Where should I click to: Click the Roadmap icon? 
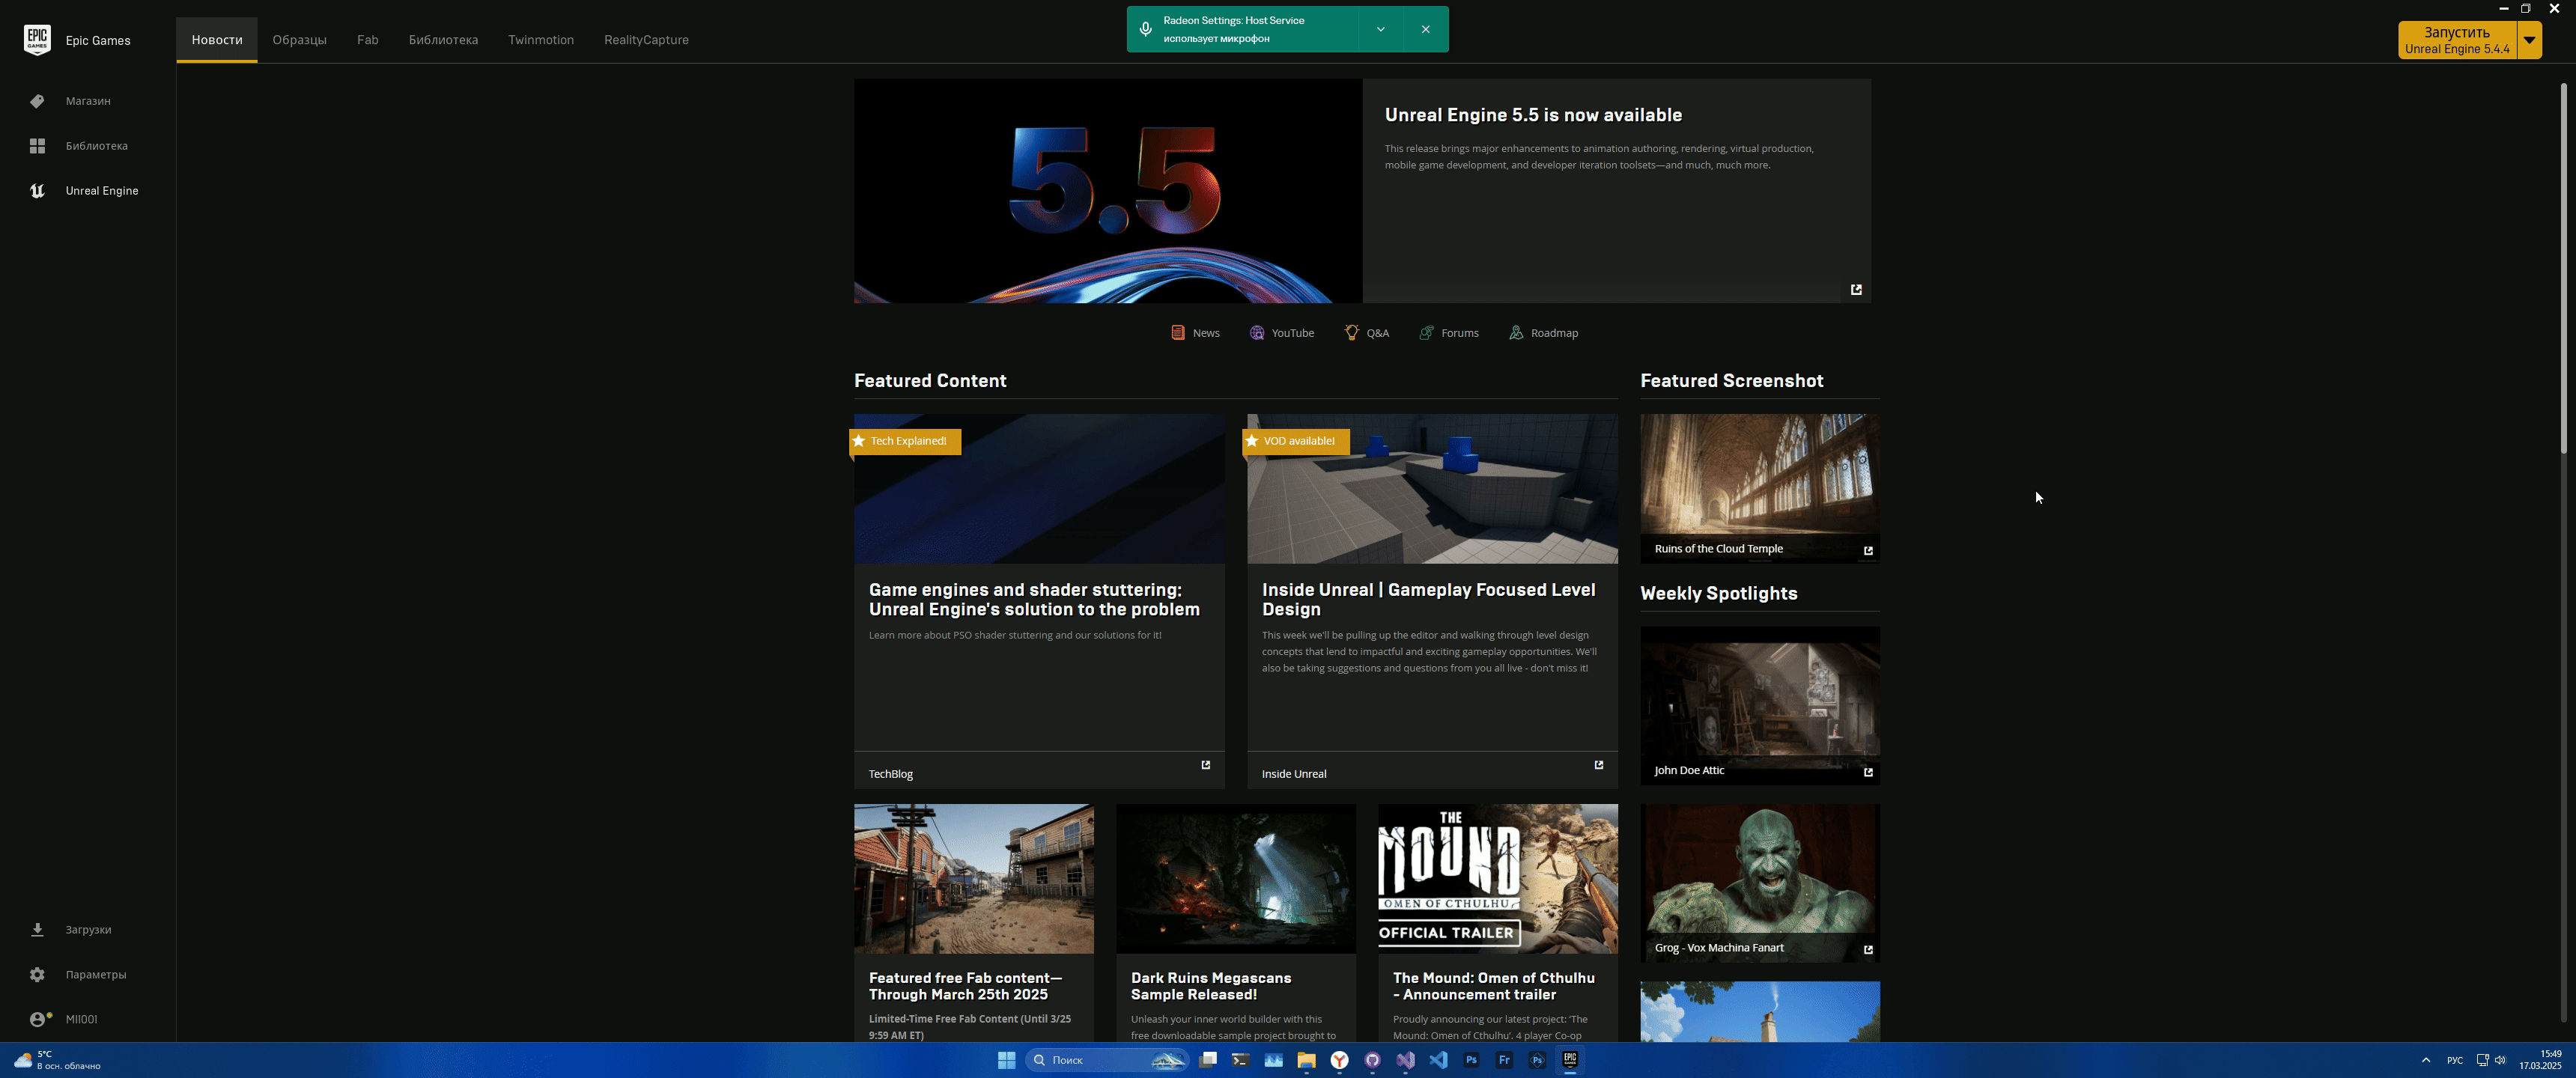click(1516, 333)
